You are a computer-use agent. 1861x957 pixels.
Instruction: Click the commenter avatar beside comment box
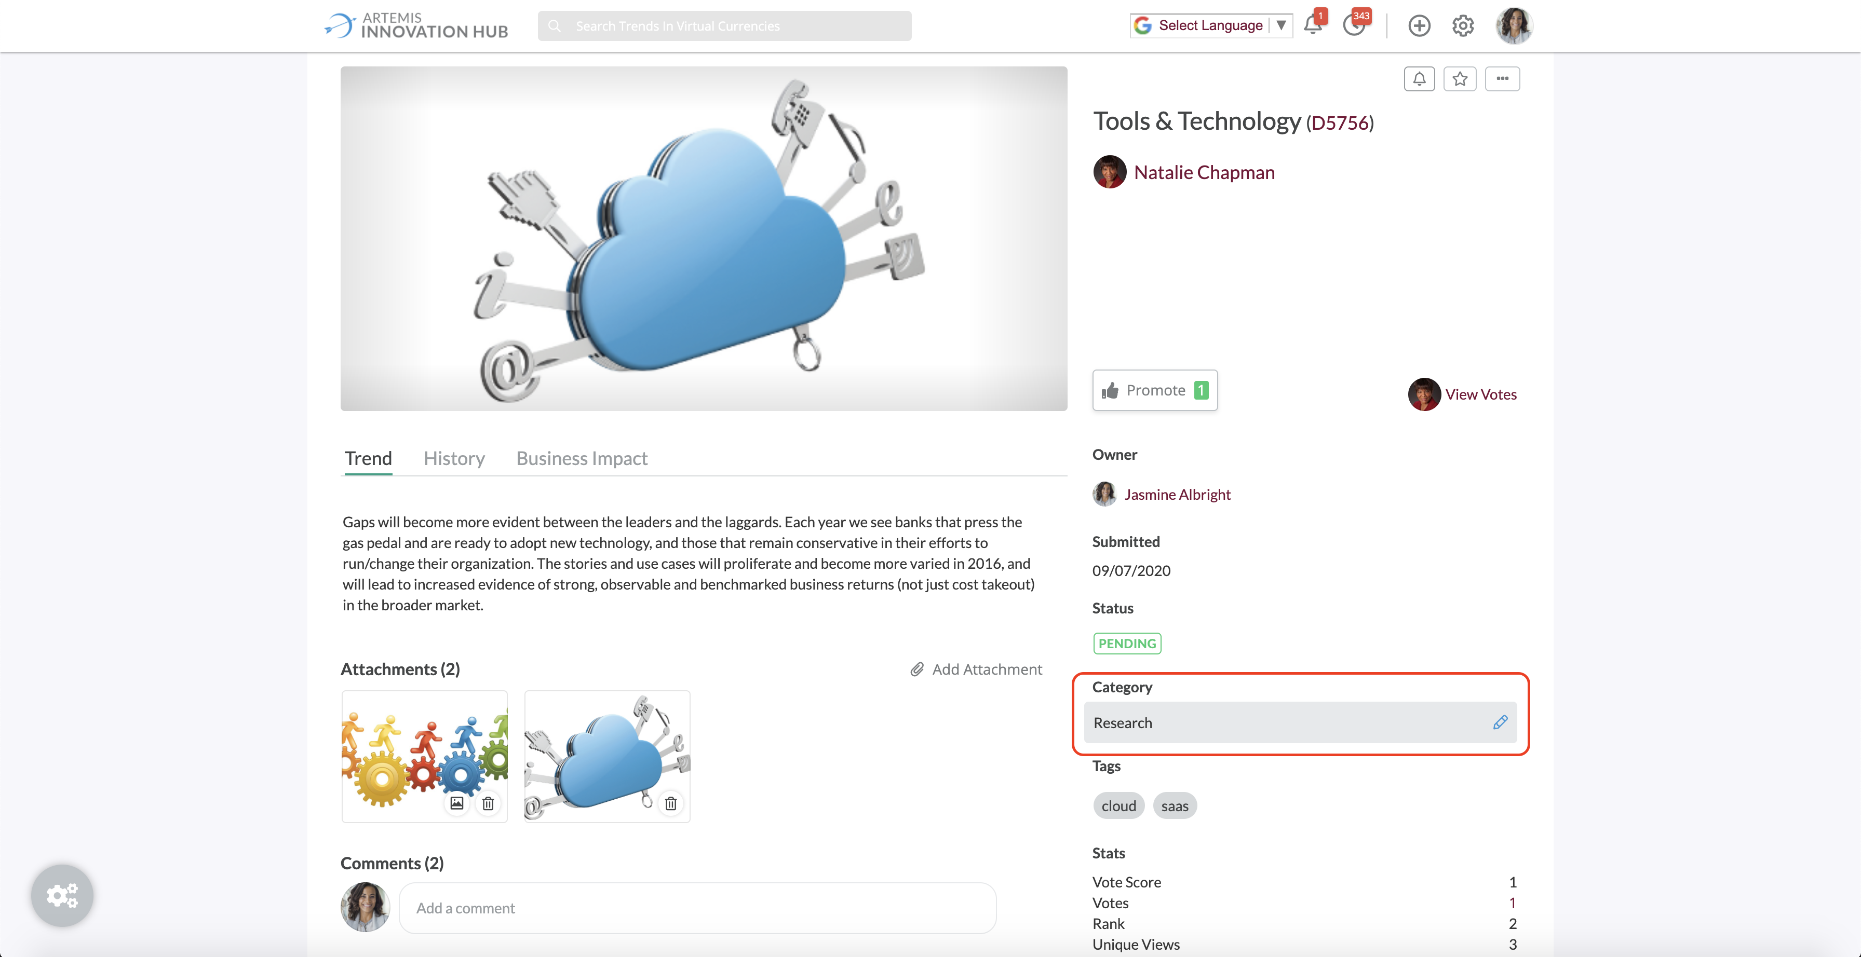[365, 907]
